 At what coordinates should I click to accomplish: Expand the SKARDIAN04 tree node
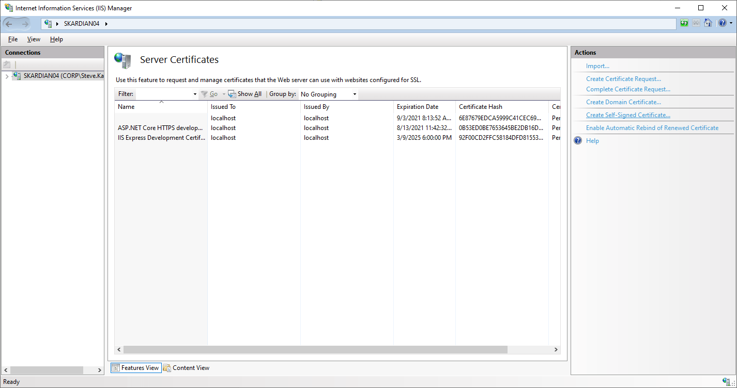coord(7,76)
